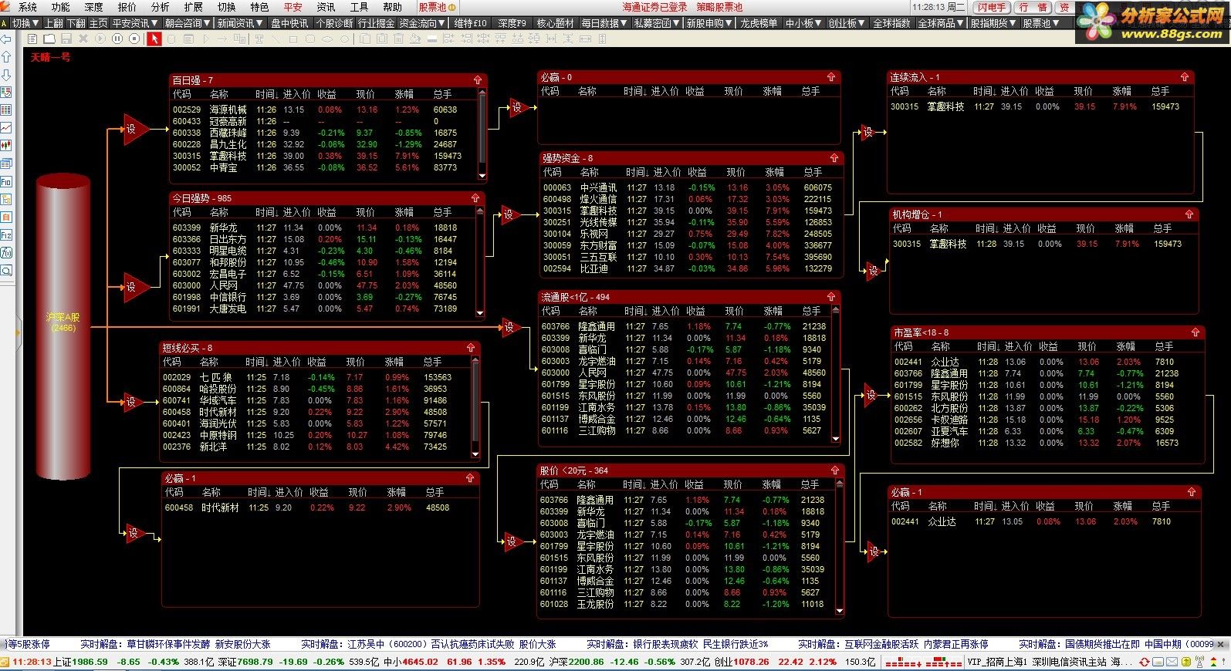Viewport: 1231px width, 671px height.
Task: Click the f(x) formula sidebar icon
Action: 6,253
